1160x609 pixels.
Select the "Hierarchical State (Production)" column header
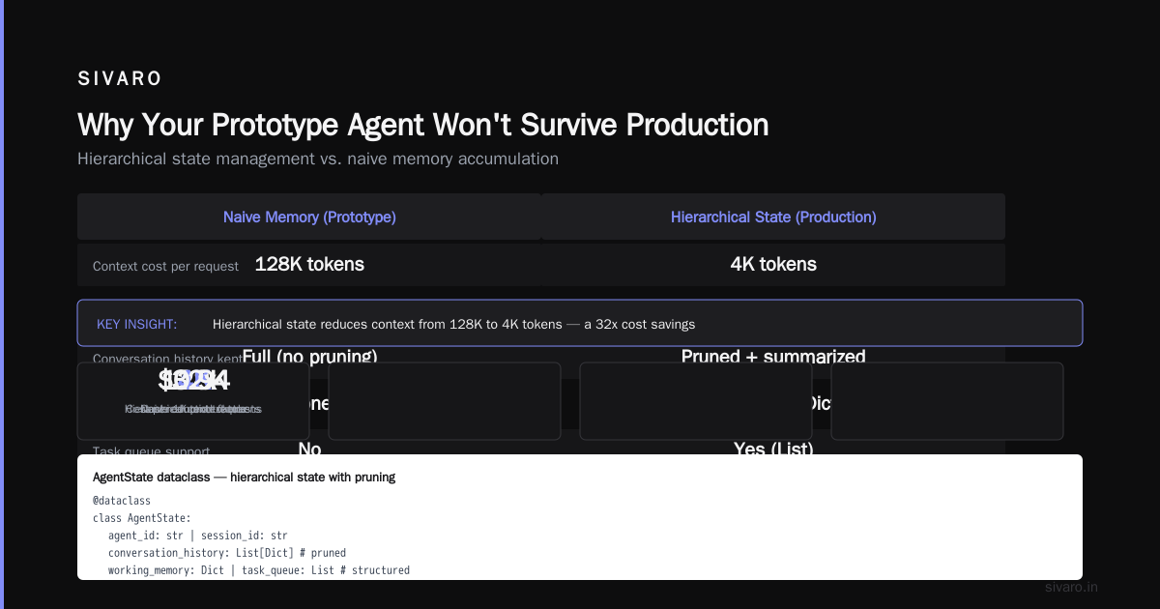click(x=773, y=217)
